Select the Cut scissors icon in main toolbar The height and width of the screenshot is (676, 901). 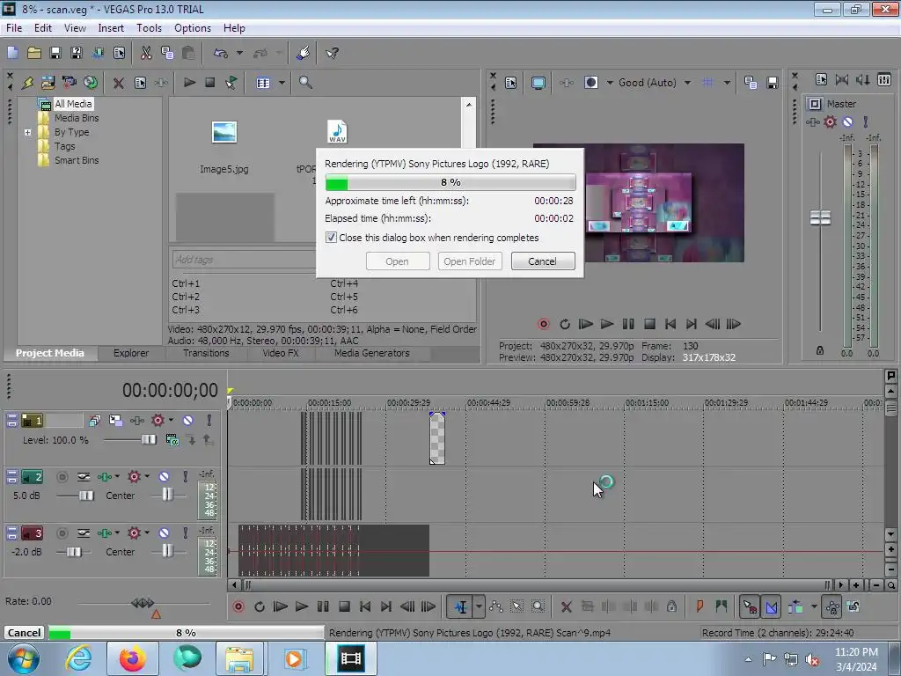[x=146, y=53]
